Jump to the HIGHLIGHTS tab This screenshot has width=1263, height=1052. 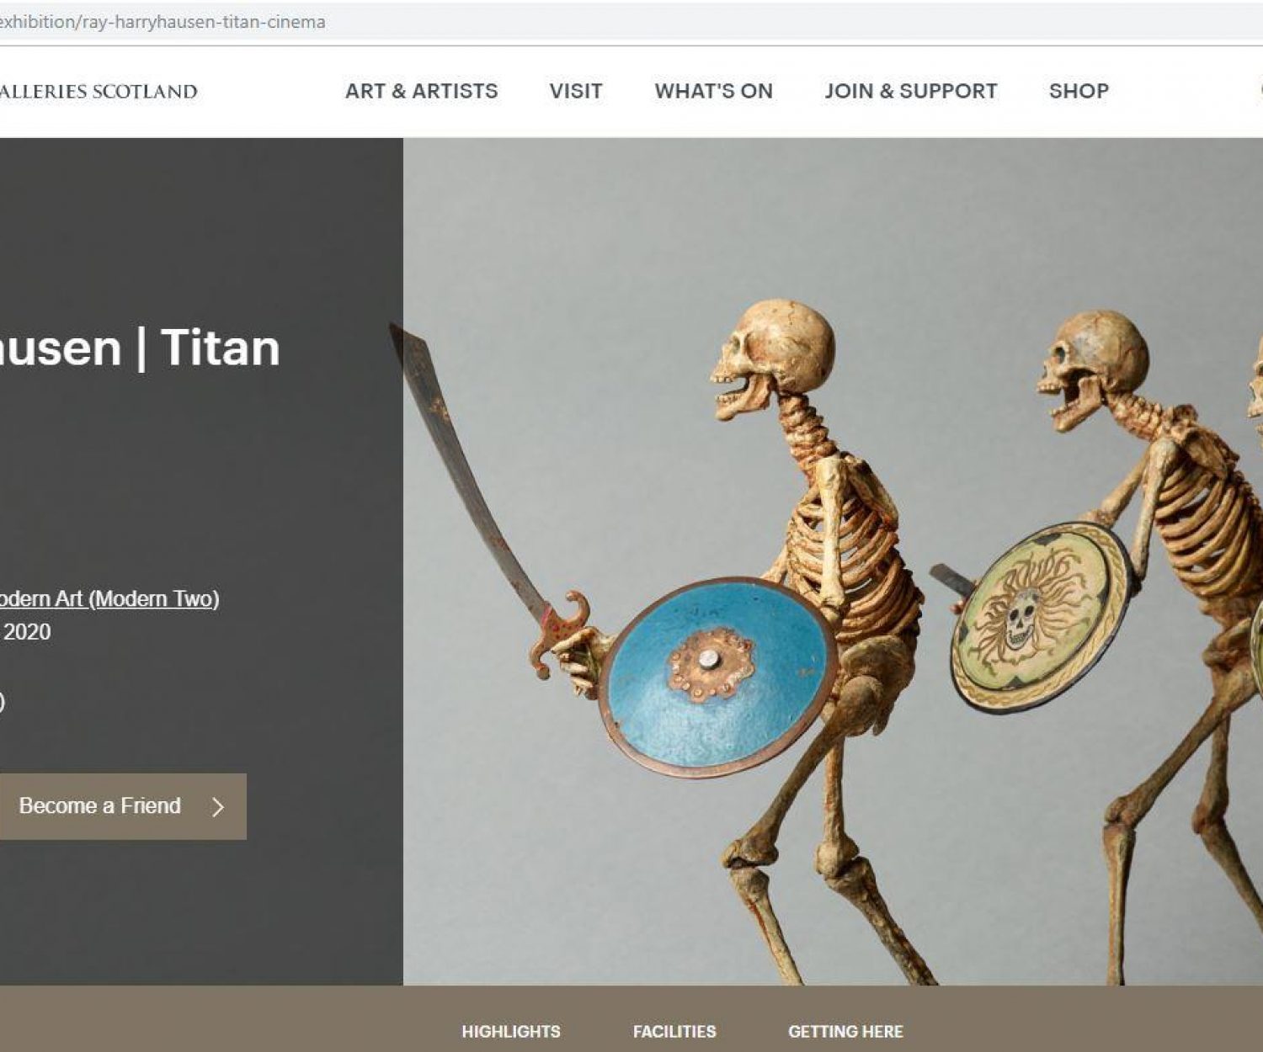click(510, 1031)
